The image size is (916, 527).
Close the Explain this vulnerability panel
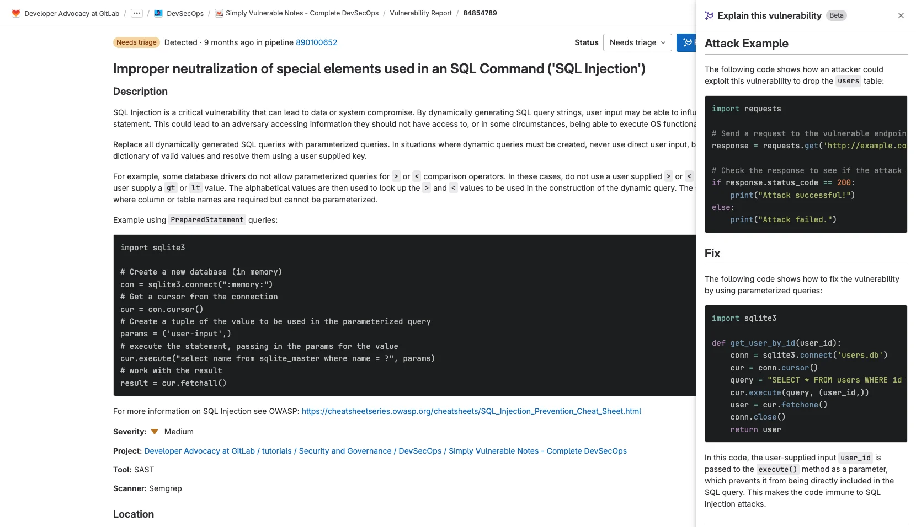coord(901,15)
